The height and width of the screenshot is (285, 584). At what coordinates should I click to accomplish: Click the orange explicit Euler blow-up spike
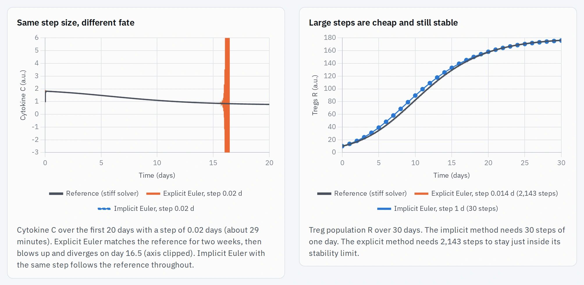(x=227, y=95)
